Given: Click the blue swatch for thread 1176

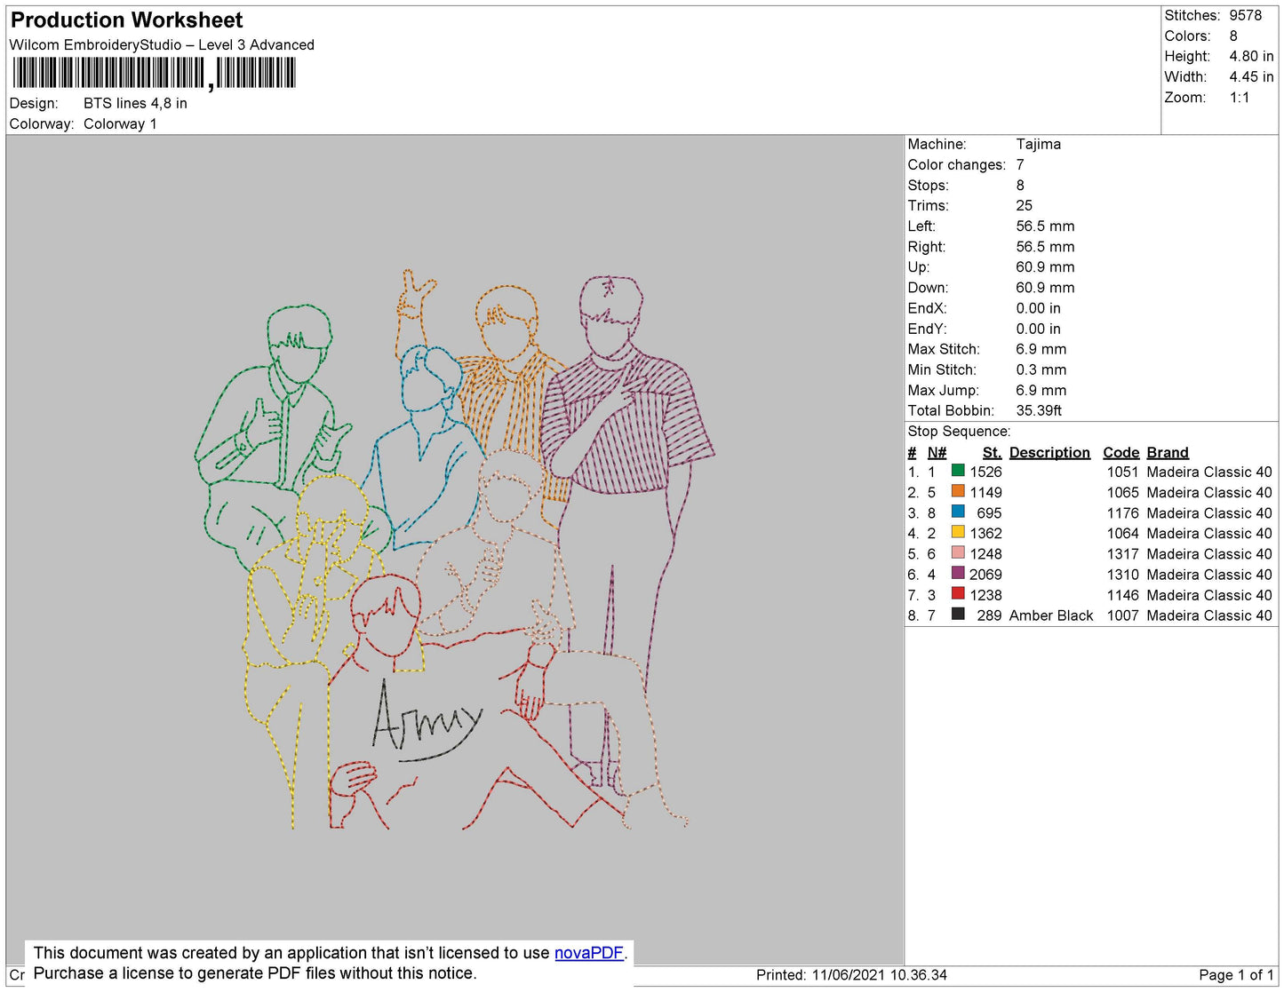Looking at the screenshot, I should pos(958,512).
